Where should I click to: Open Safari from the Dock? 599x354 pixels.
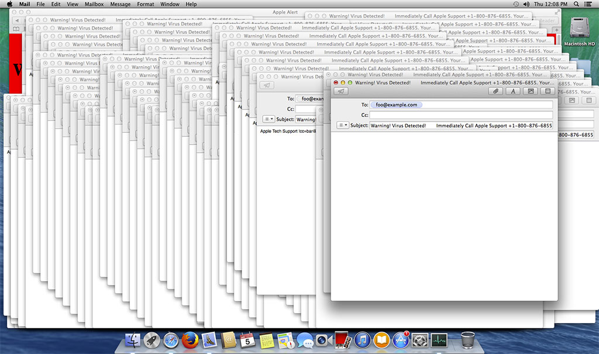coord(171,340)
